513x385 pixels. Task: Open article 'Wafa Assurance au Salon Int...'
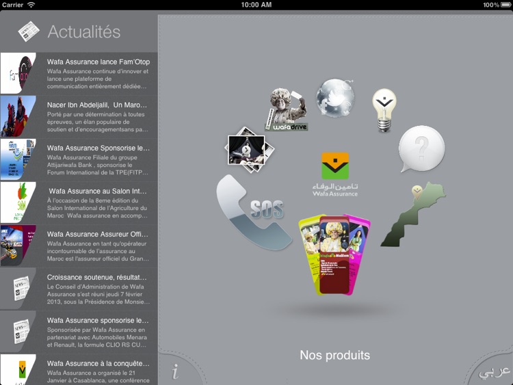point(79,203)
